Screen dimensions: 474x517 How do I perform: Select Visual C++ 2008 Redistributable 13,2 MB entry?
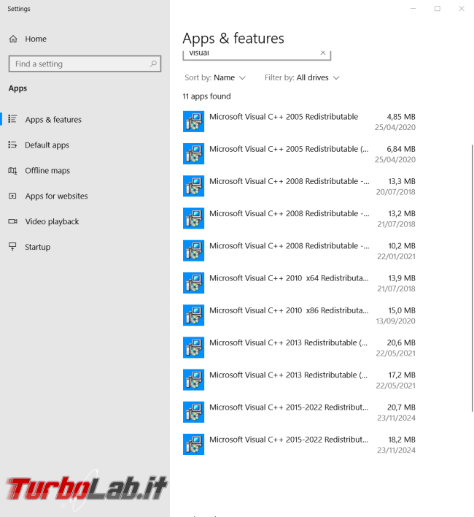tap(299, 218)
